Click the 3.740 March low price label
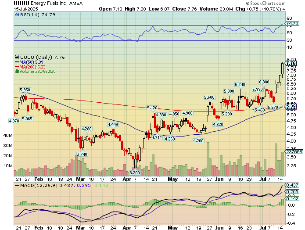This screenshot has height=230, width=305. (82, 154)
